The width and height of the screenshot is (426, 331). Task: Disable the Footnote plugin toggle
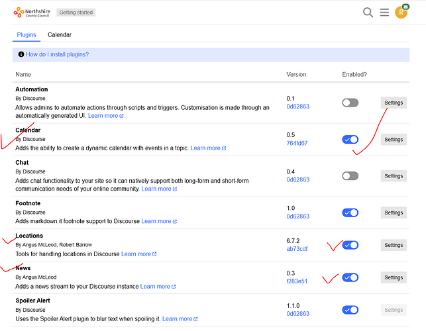point(350,213)
